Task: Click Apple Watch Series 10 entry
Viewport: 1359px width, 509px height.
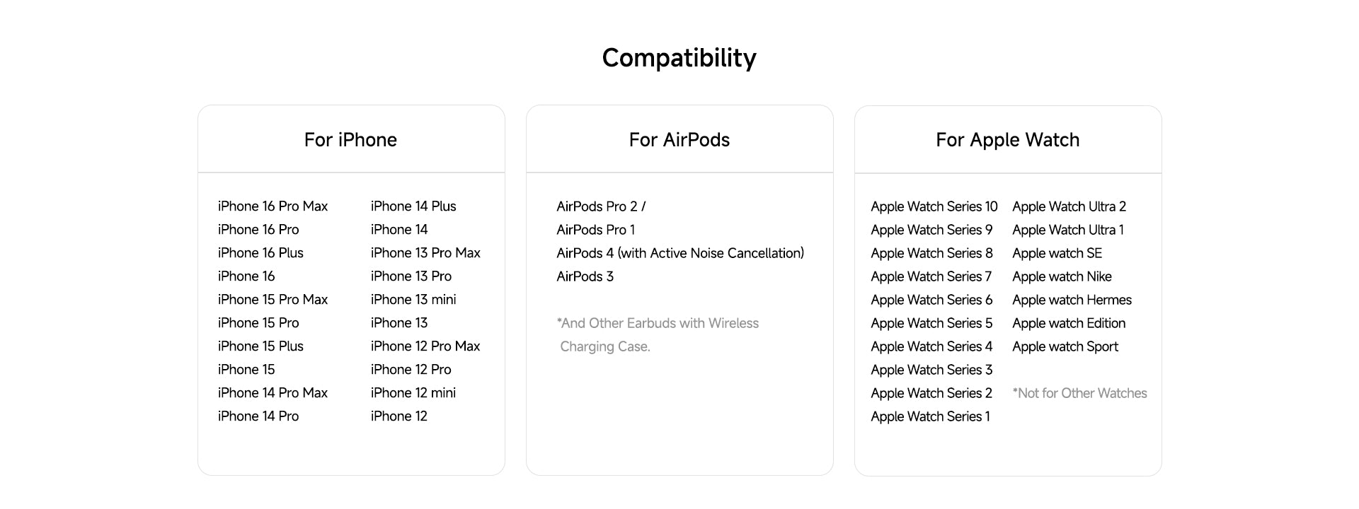Action: [x=934, y=206]
